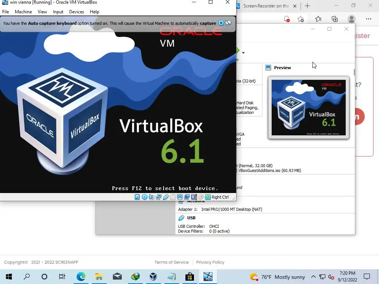
Task: Open the Devices menu
Action: click(77, 11)
